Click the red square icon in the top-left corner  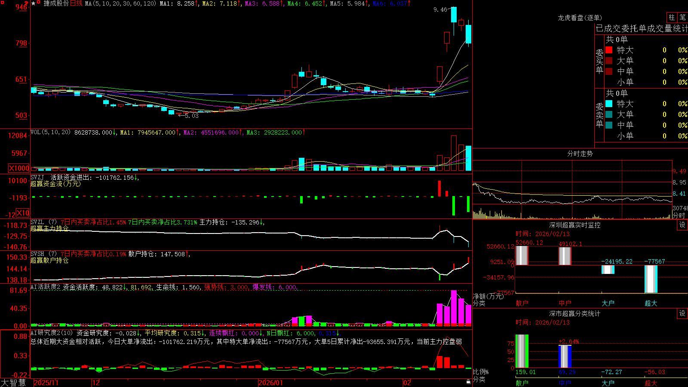[2, 2]
